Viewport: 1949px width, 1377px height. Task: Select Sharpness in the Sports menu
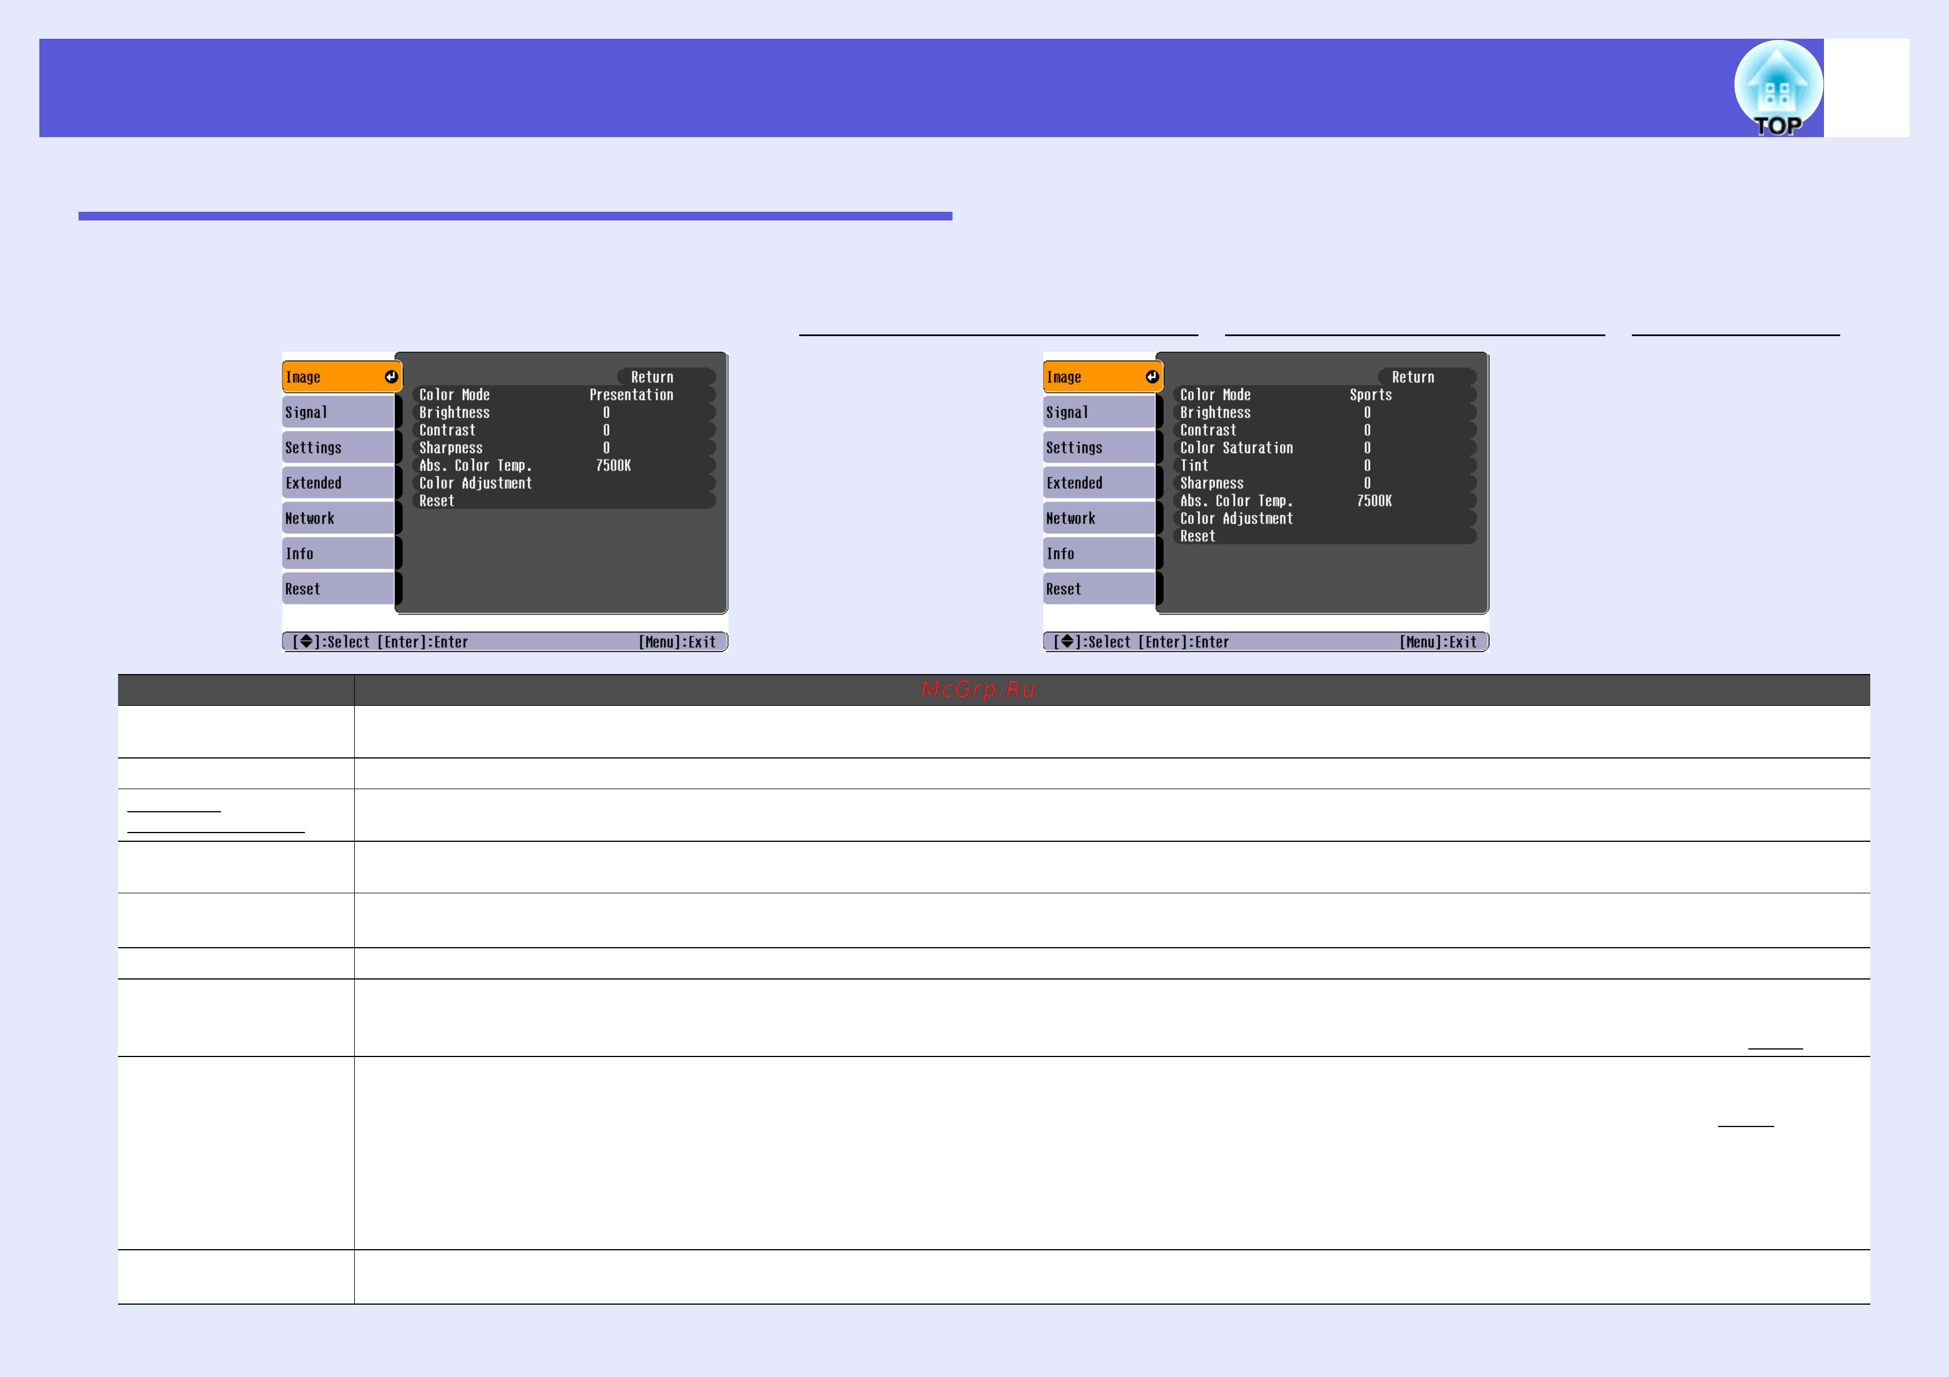tap(1324, 483)
